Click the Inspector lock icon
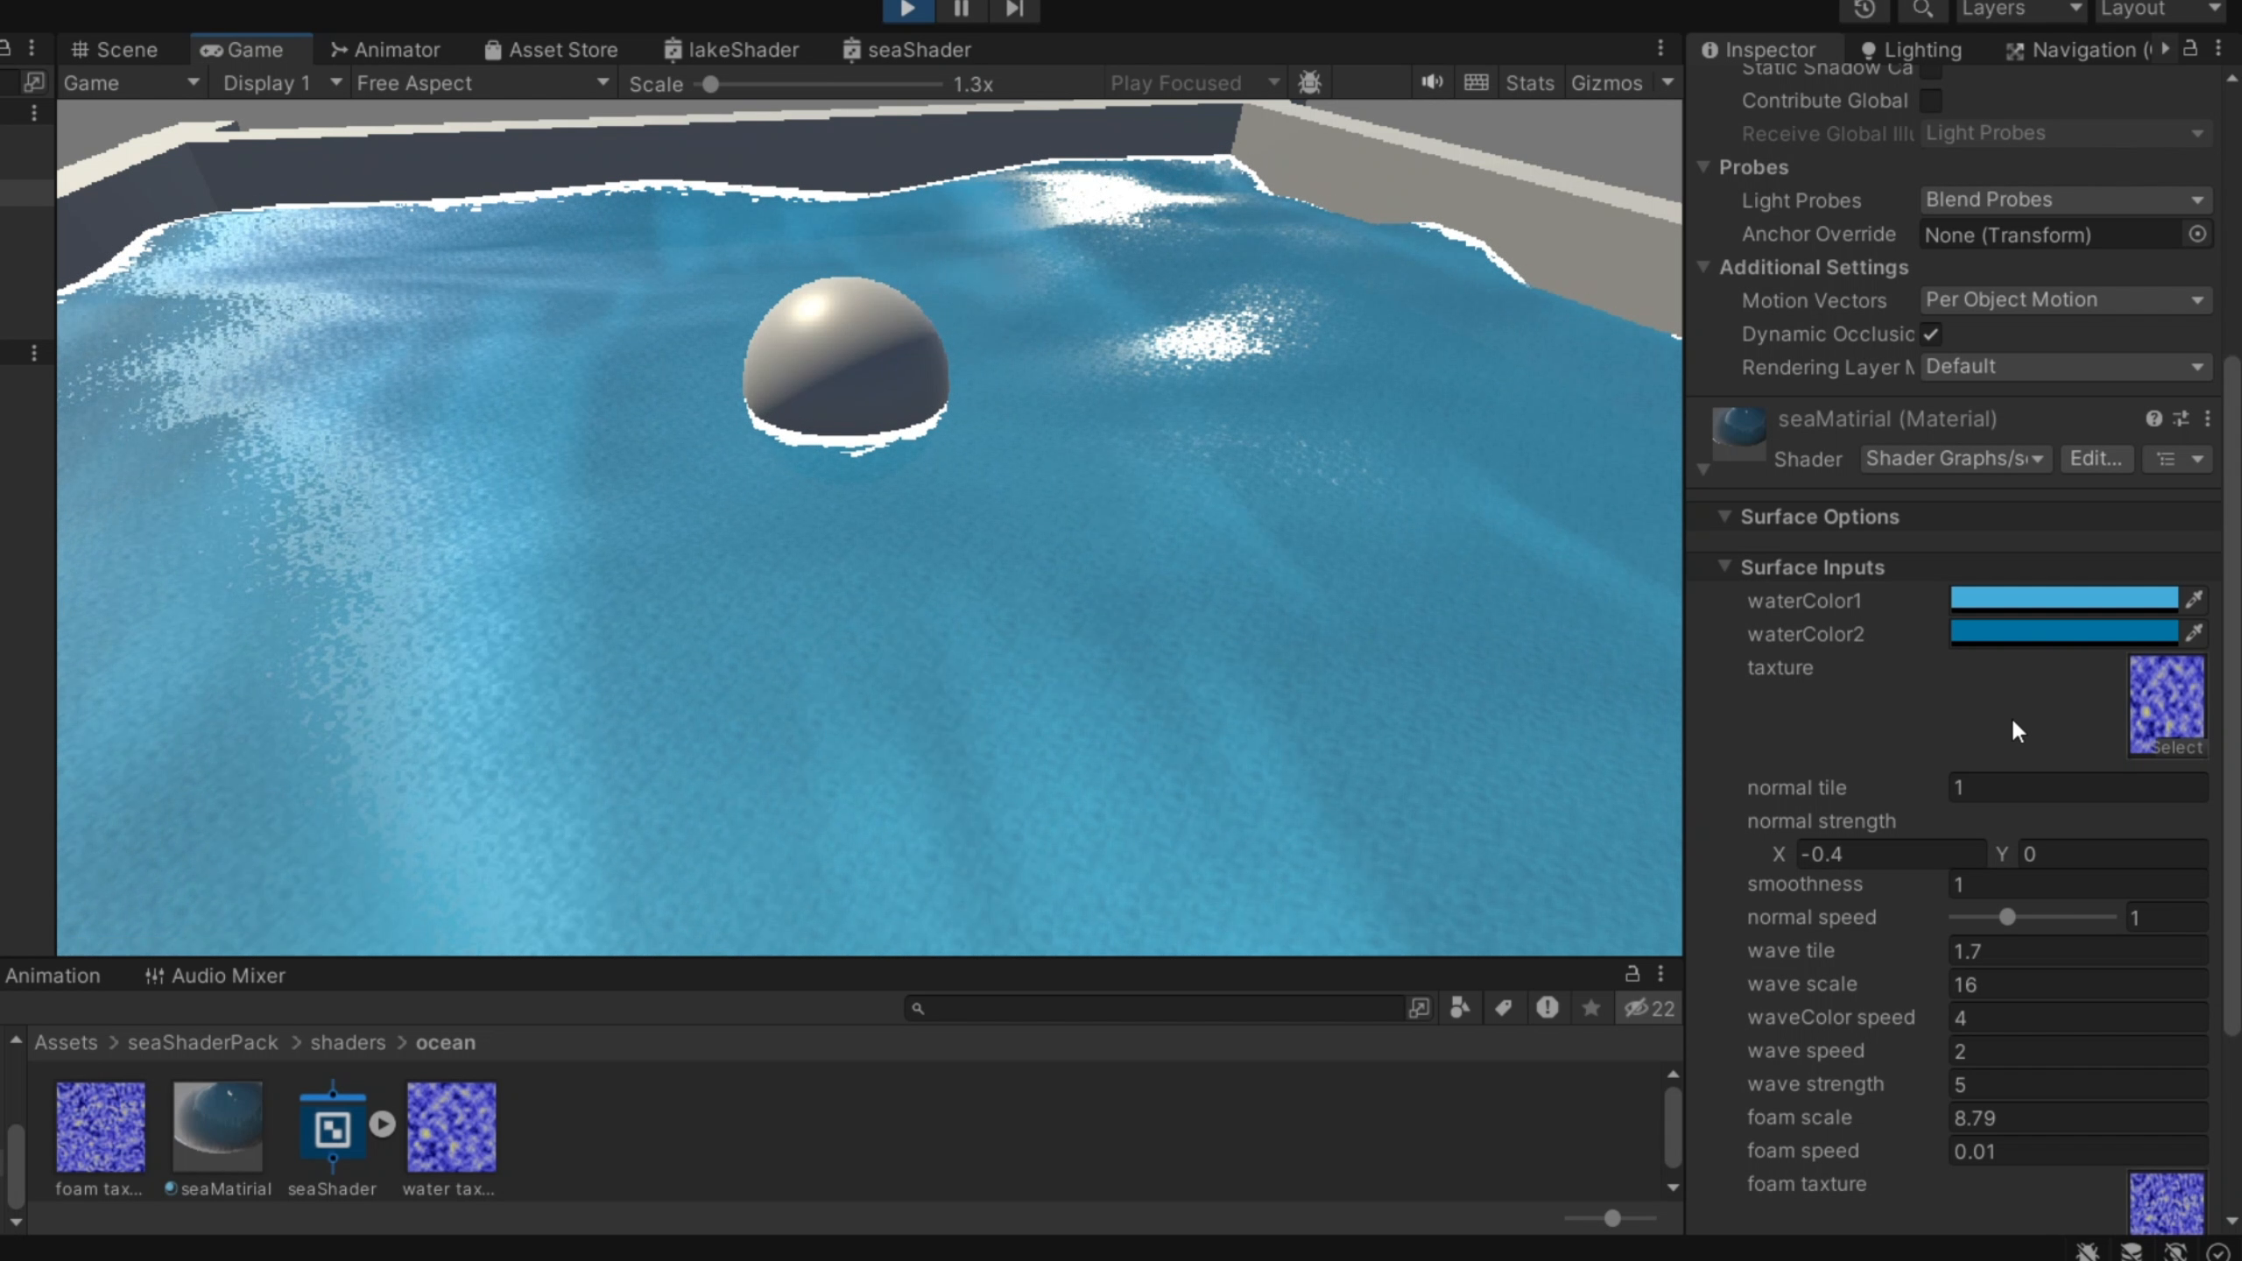Screen dimensions: 2242x1261 [x=2190, y=48]
